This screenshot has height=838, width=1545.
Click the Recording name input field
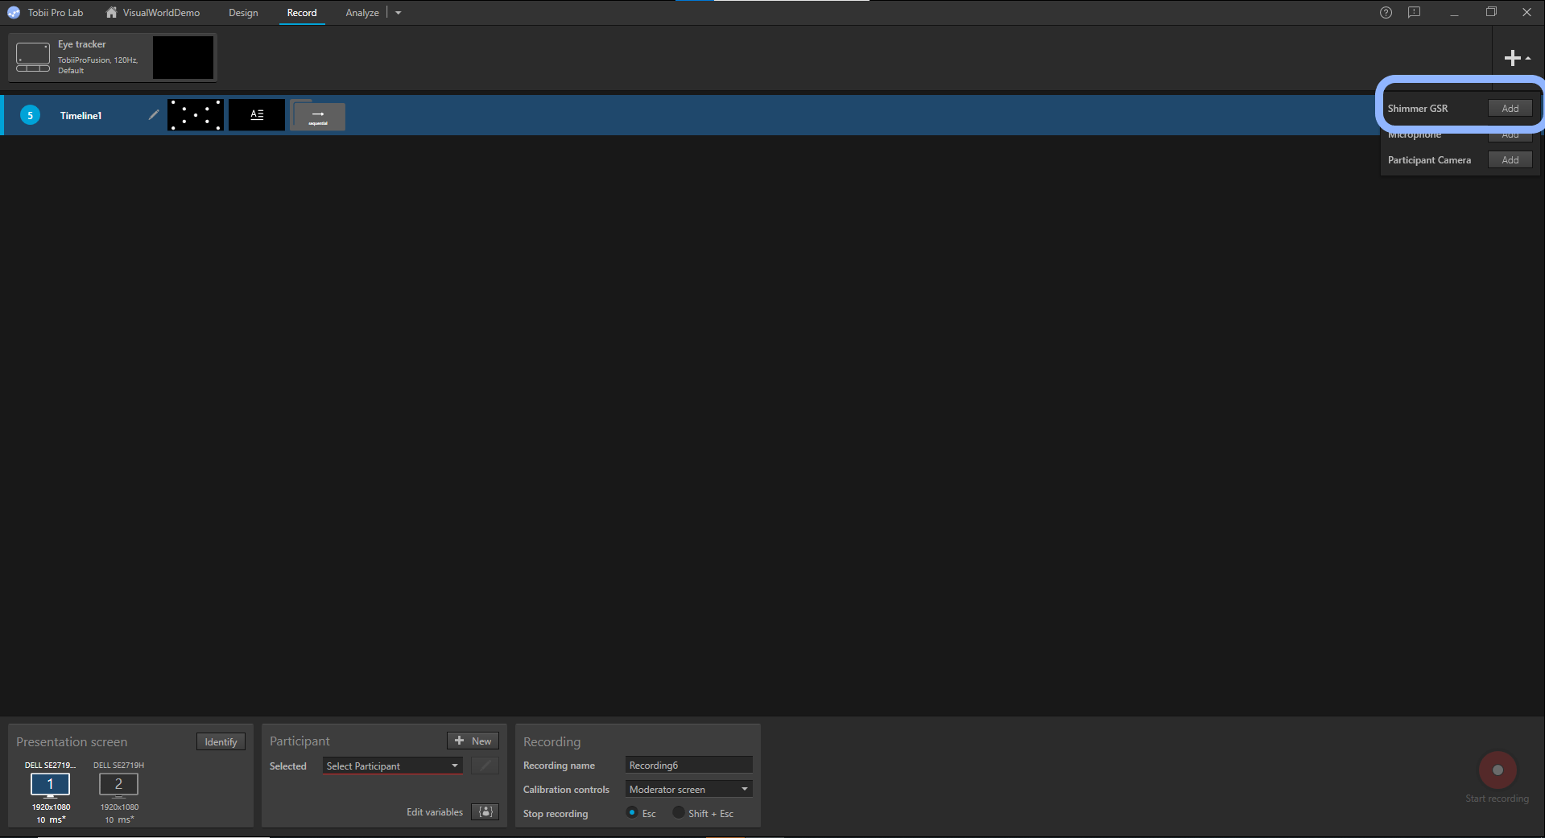click(x=688, y=766)
